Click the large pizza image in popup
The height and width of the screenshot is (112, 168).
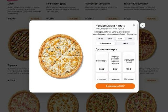click(61, 56)
